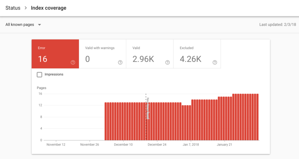This screenshot has height=159, width=299.
Task: Click the 4 y-axis value
Action: coord(41,128)
